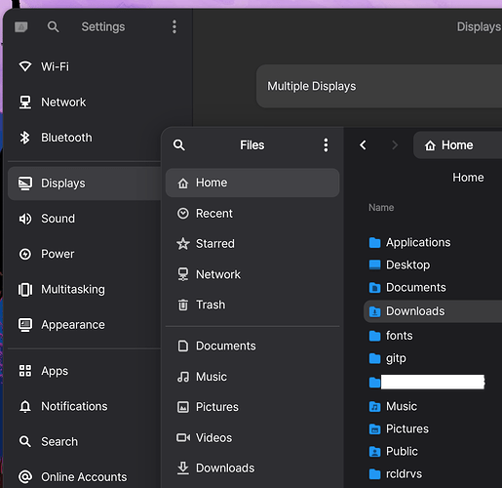Select the Music folder in file list
The image size is (502, 488).
tap(433, 406)
